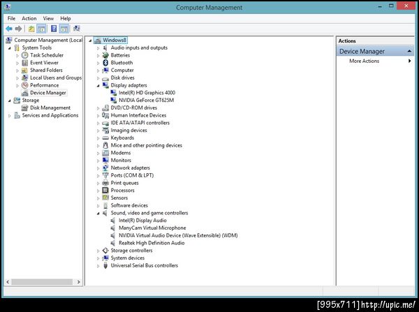
Task: Click Modems category label
Action: click(121, 153)
